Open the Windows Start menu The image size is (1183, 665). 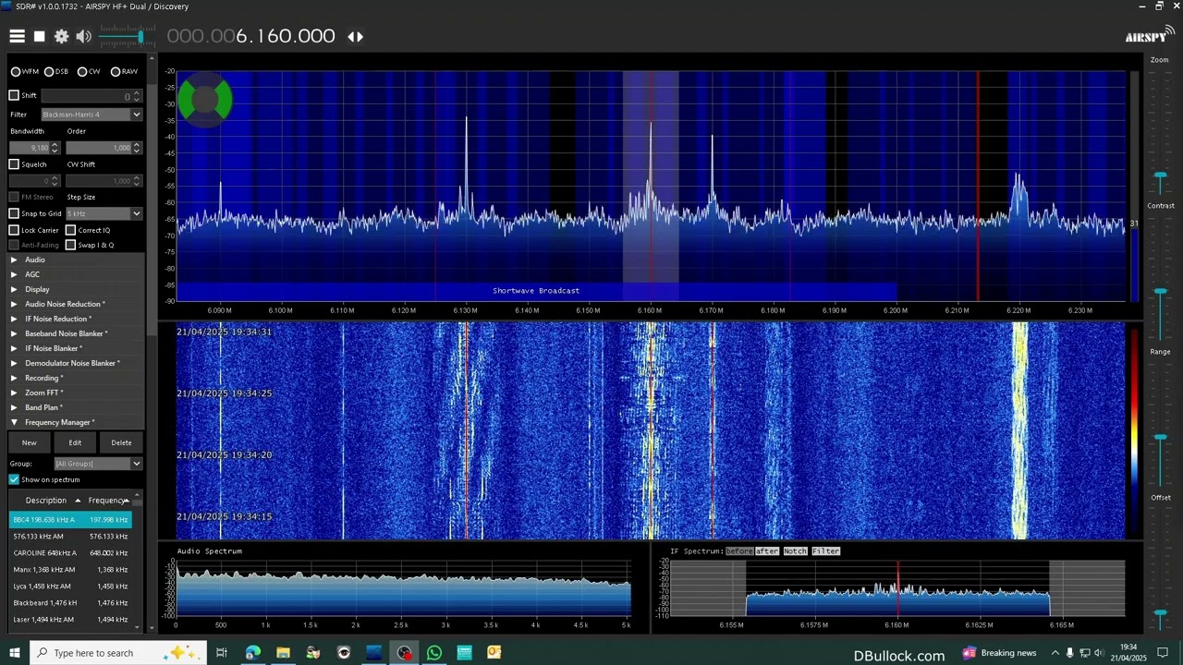(15, 653)
